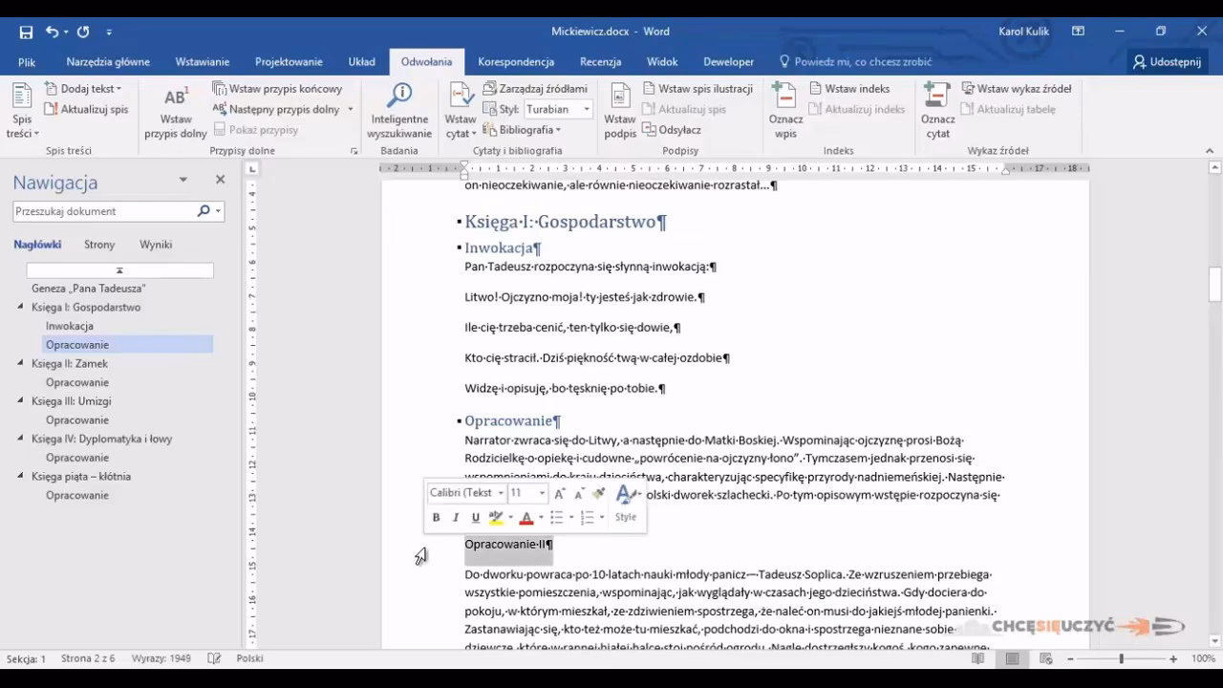
Task: Click Wstaw indeks
Action: tap(849, 89)
